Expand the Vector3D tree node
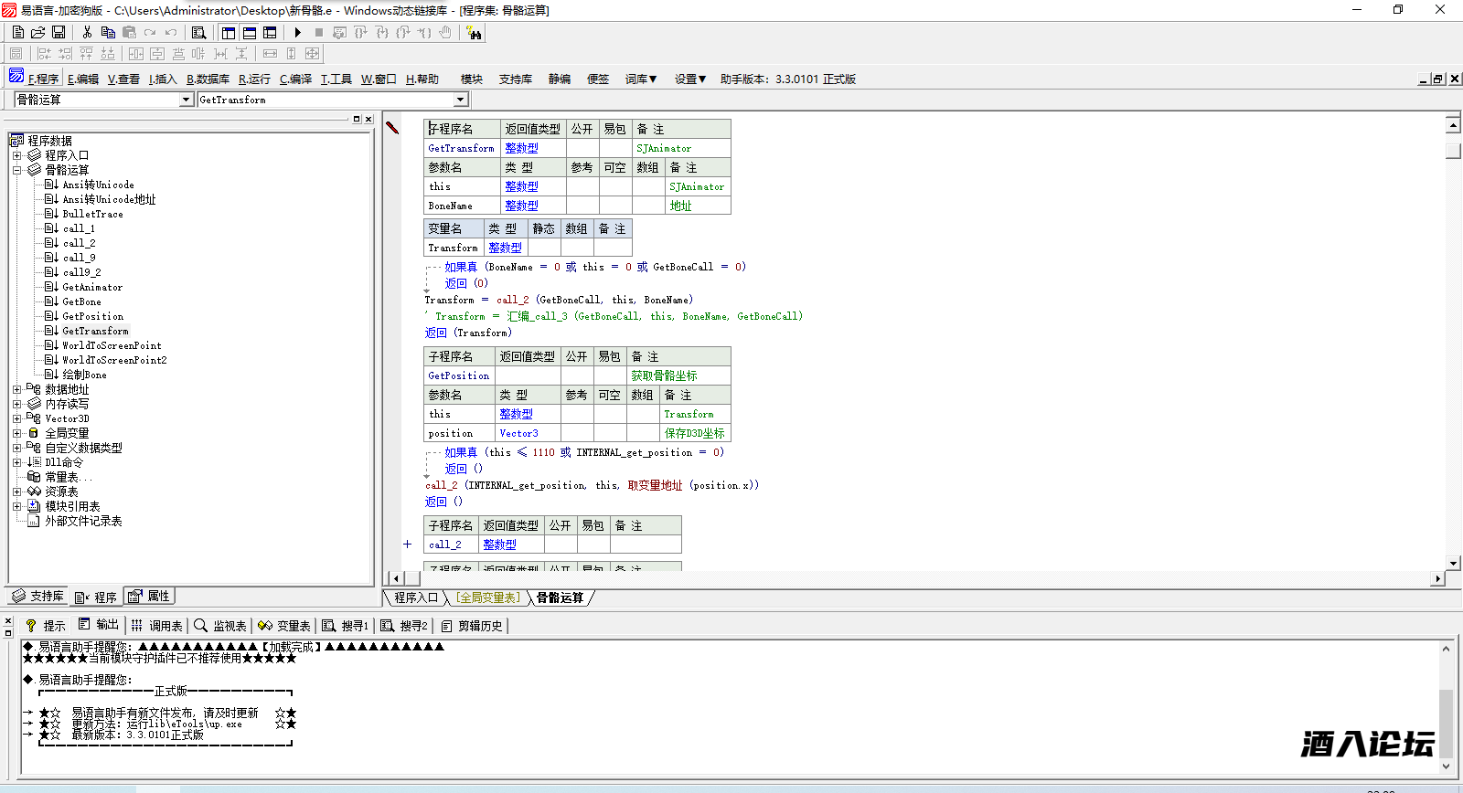The width and height of the screenshot is (1463, 793). (x=16, y=418)
